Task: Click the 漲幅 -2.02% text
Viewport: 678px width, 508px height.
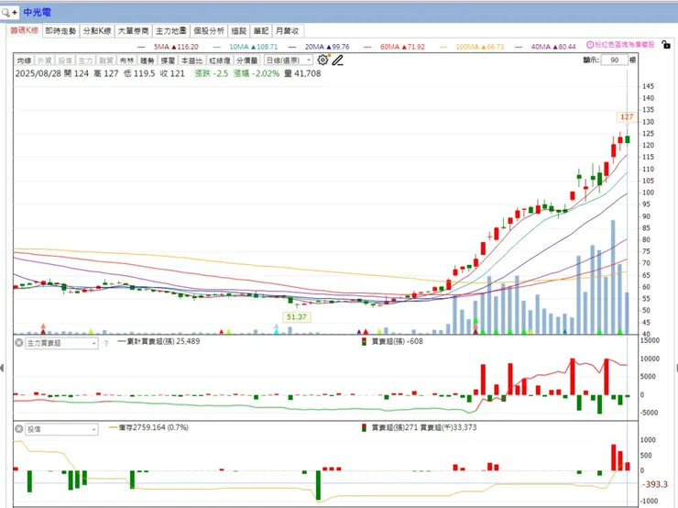Action: [257, 73]
